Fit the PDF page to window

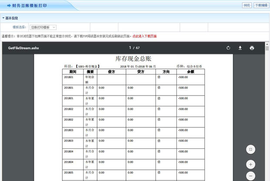pyautogui.click(x=250, y=150)
